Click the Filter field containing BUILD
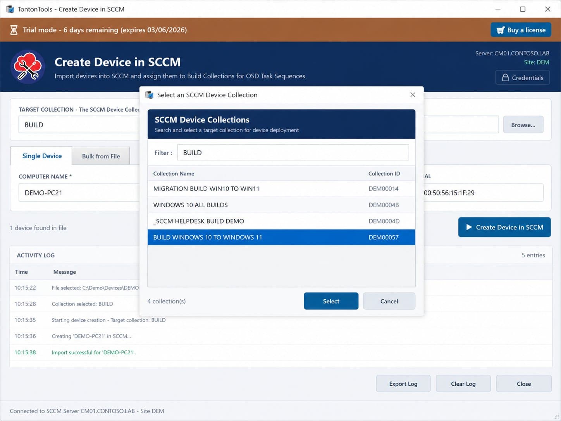Image resolution: width=561 pixels, height=421 pixels. 293,152
